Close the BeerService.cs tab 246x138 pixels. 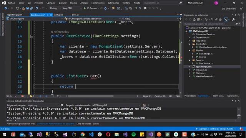(51, 15)
